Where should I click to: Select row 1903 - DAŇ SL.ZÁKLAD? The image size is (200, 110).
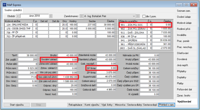145,48
